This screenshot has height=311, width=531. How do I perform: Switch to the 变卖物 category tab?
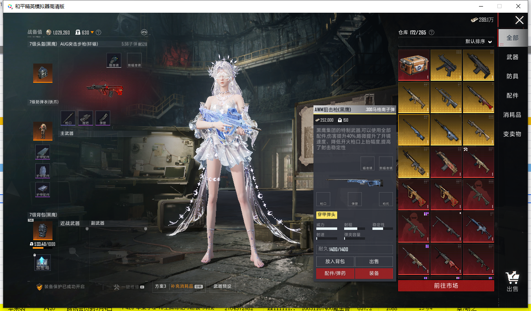(x=513, y=134)
